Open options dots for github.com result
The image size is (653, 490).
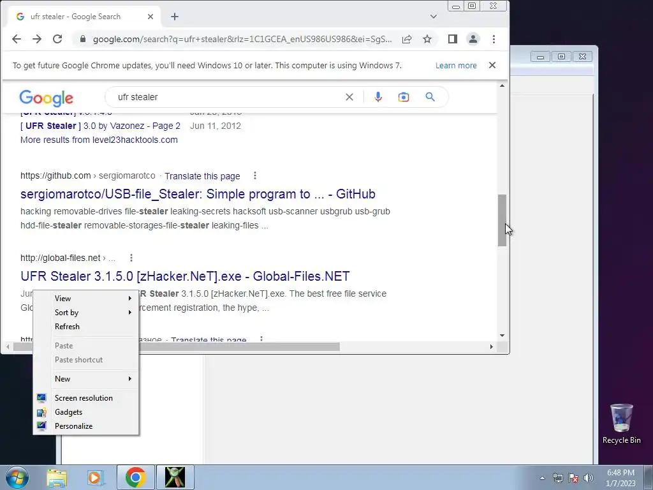255,176
